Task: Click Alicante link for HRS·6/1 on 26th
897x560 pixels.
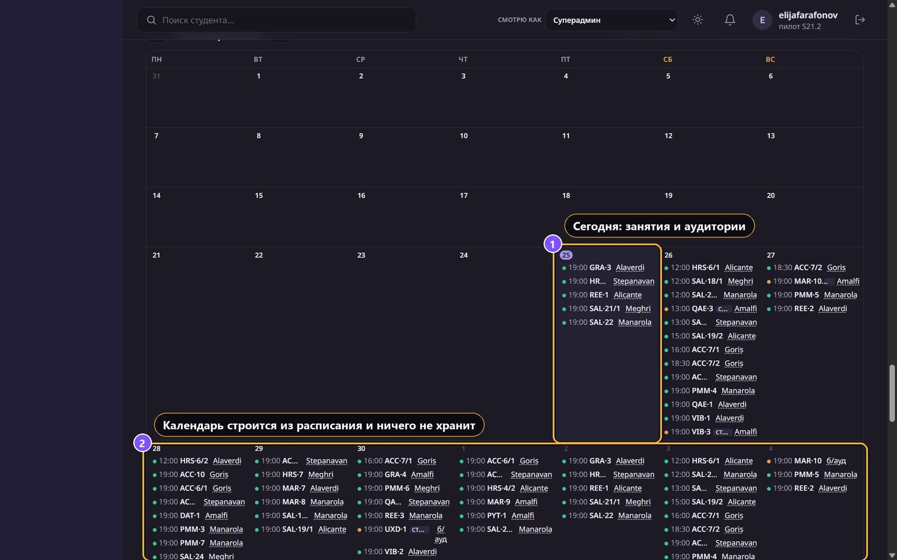Action: (739, 267)
